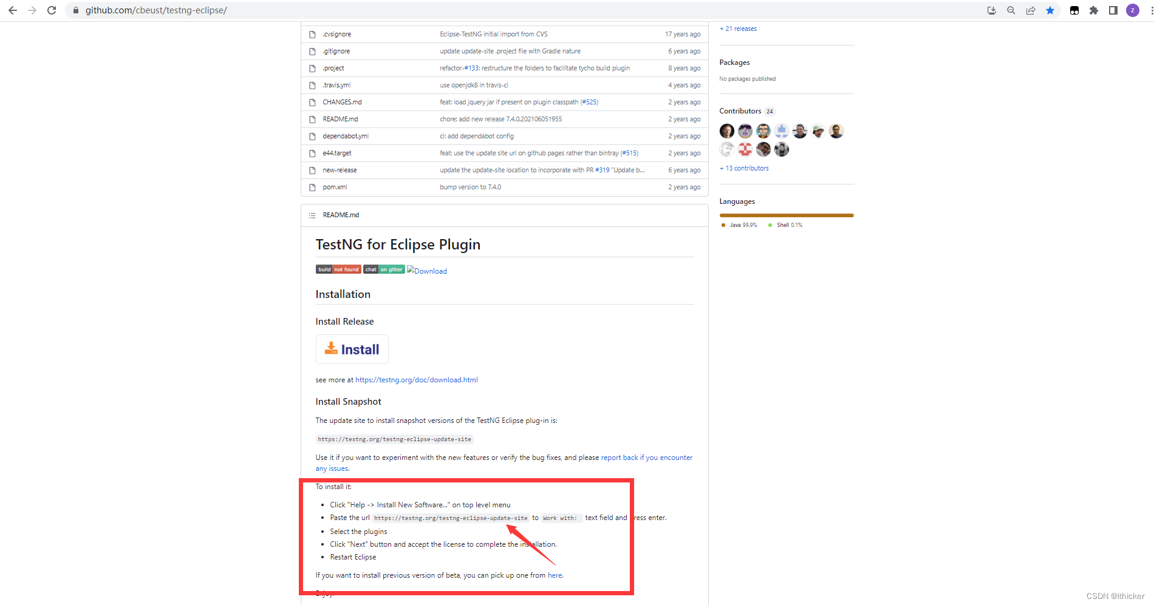Open the CHANGES.md file

342,102
